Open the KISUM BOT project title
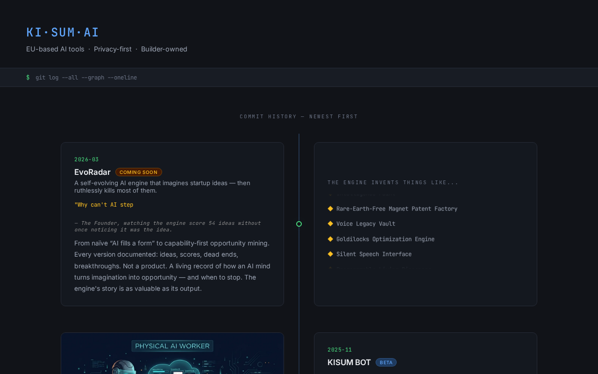This screenshot has height=374, width=598. point(349,362)
